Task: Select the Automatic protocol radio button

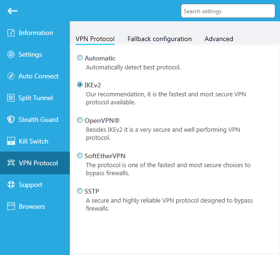Action: [80, 58]
